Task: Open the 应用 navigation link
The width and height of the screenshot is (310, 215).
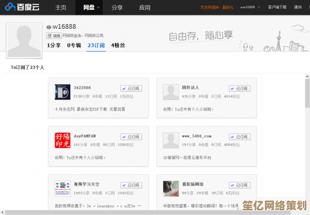Action: tap(145, 8)
